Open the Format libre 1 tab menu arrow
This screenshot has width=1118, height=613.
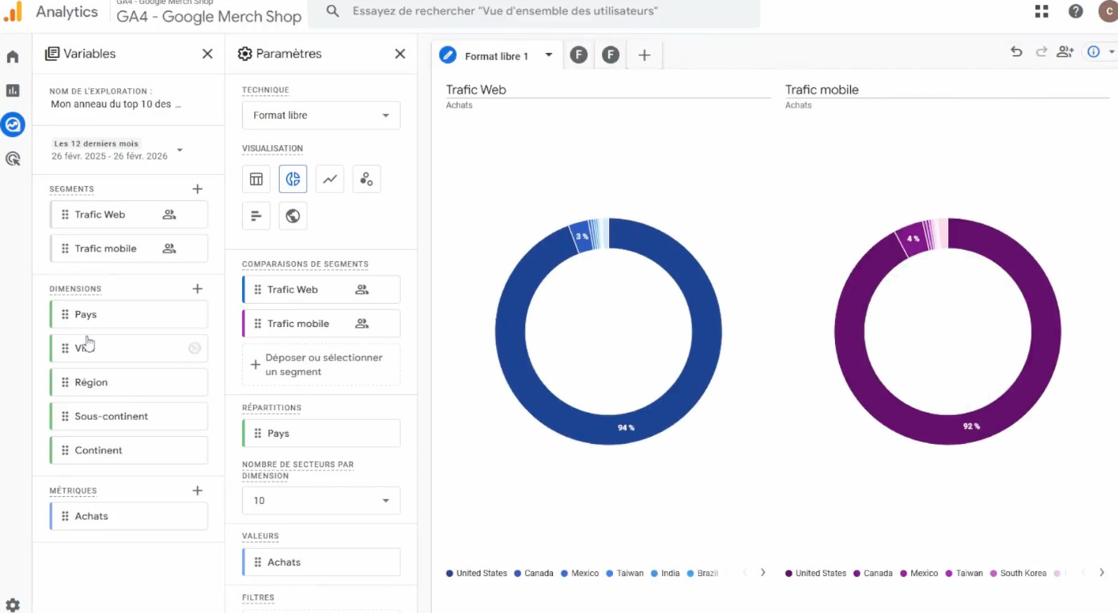click(x=549, y=55)
